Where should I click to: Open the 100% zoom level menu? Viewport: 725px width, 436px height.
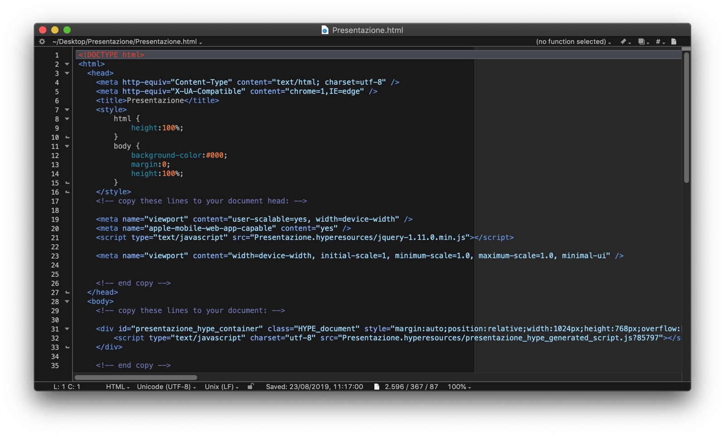pyautogui.click(x=459, y=387)
